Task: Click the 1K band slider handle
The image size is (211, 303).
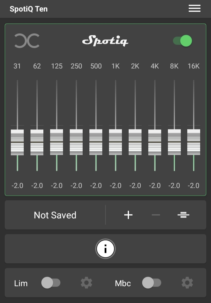Action: 115,142
